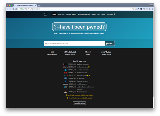Open the API nav item
Viewport: 160px width, 116px height.
[x=98, y=14]
